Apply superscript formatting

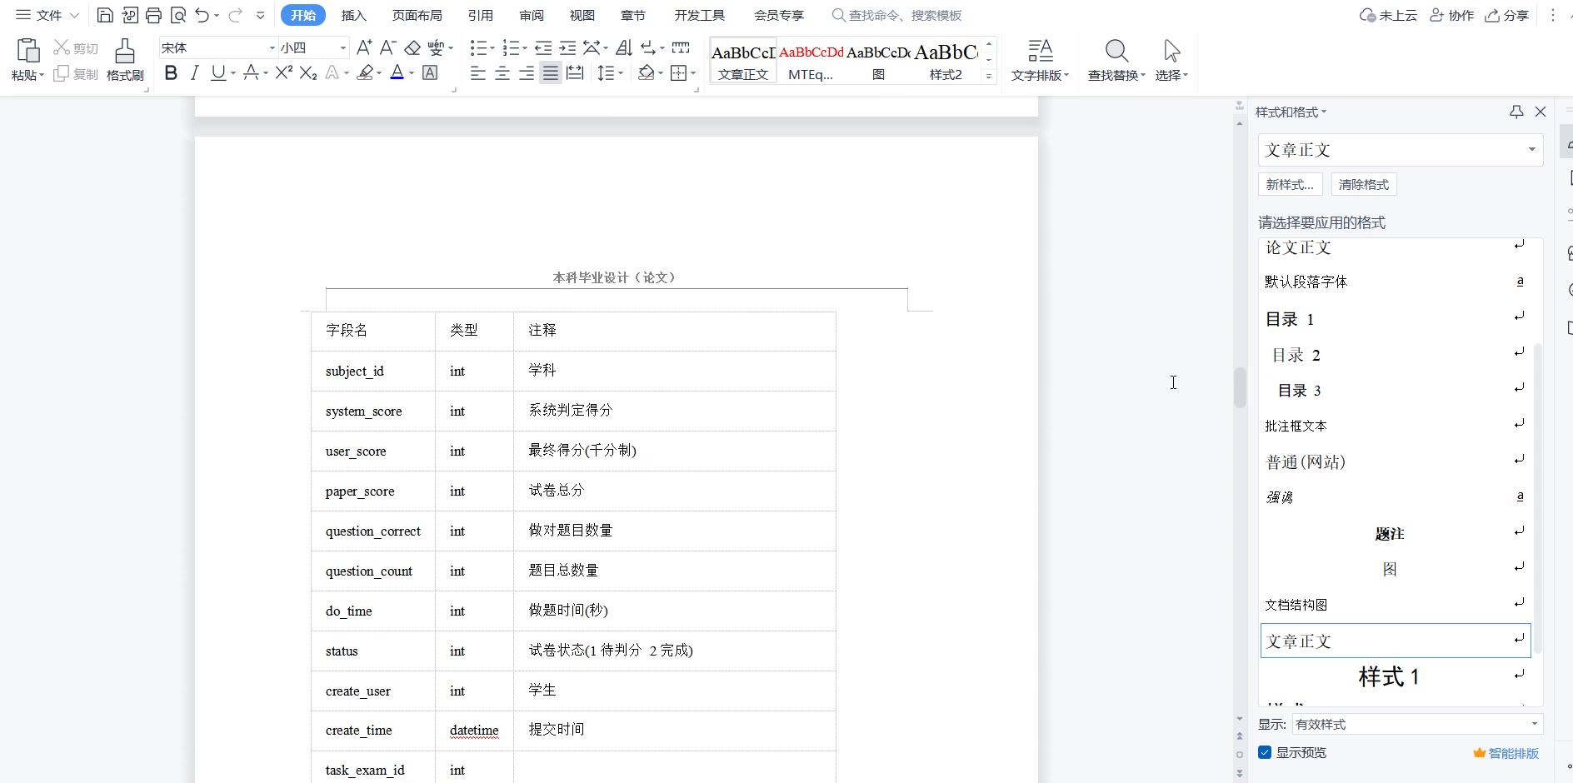[283, 73]
